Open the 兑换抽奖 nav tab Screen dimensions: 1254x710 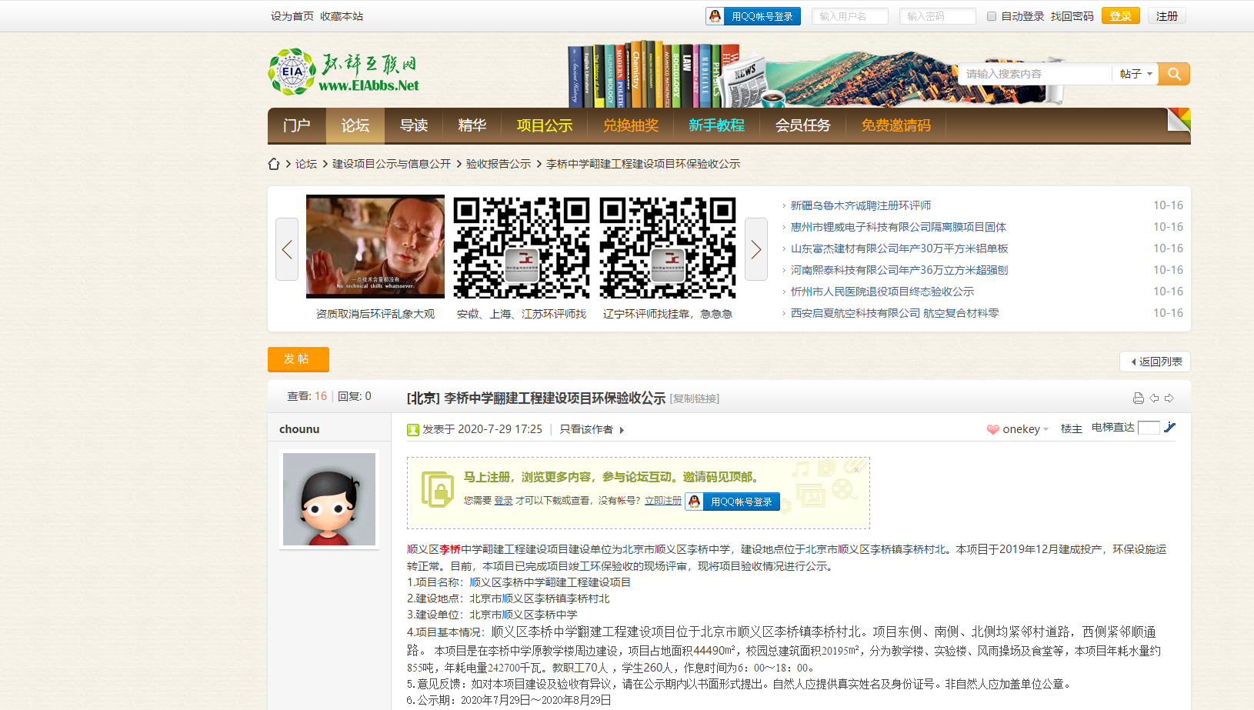click(x=631, y=125)
